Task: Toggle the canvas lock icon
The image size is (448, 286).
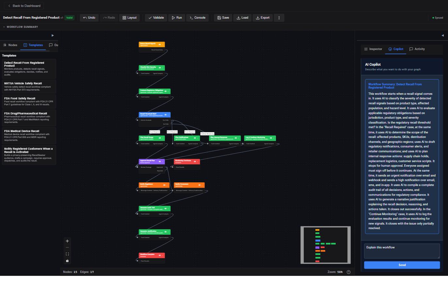Action: pos(67,261)
